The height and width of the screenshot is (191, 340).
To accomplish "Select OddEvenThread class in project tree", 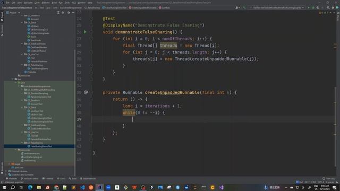I will 37,51.
